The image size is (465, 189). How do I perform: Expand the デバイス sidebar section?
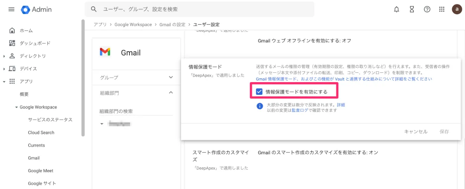(4, 69)
